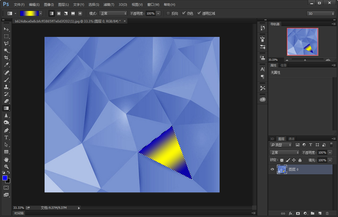Select the Clone Stamp tool
The width and height of the screenshot is (338, 217).
click(x=6, y=87)
